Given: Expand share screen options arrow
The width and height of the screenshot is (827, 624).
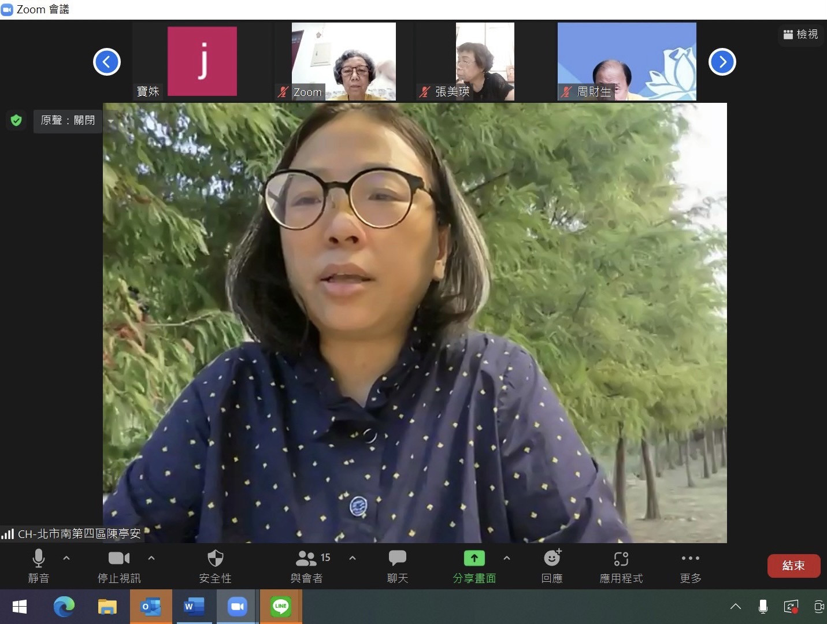Looking at the screenshot, I should (507, 558).
